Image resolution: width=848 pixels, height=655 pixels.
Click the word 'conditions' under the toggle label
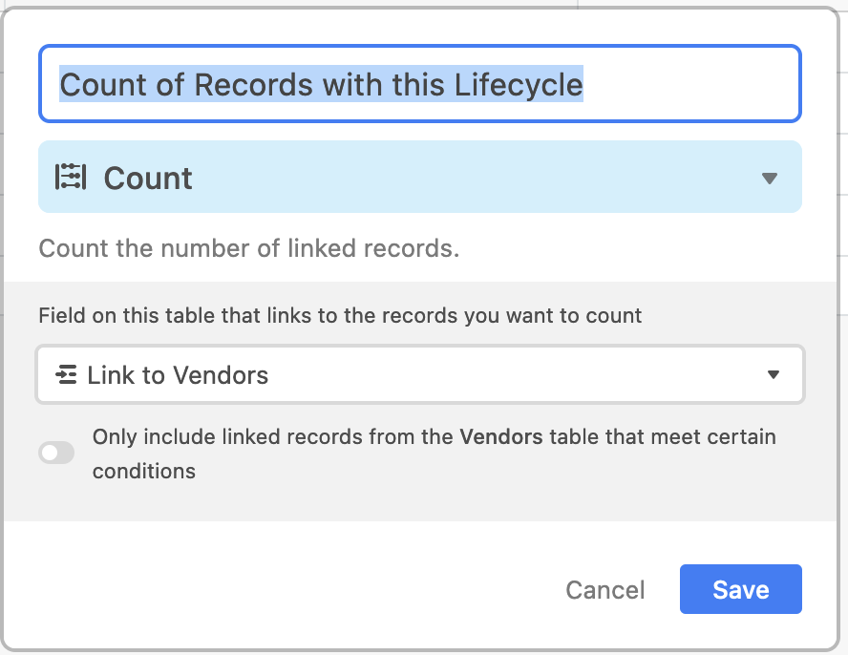(144, 471)
